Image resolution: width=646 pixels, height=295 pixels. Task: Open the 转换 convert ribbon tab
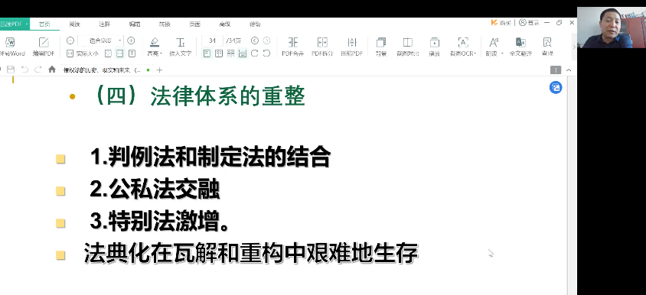click(x=165, y=24)
